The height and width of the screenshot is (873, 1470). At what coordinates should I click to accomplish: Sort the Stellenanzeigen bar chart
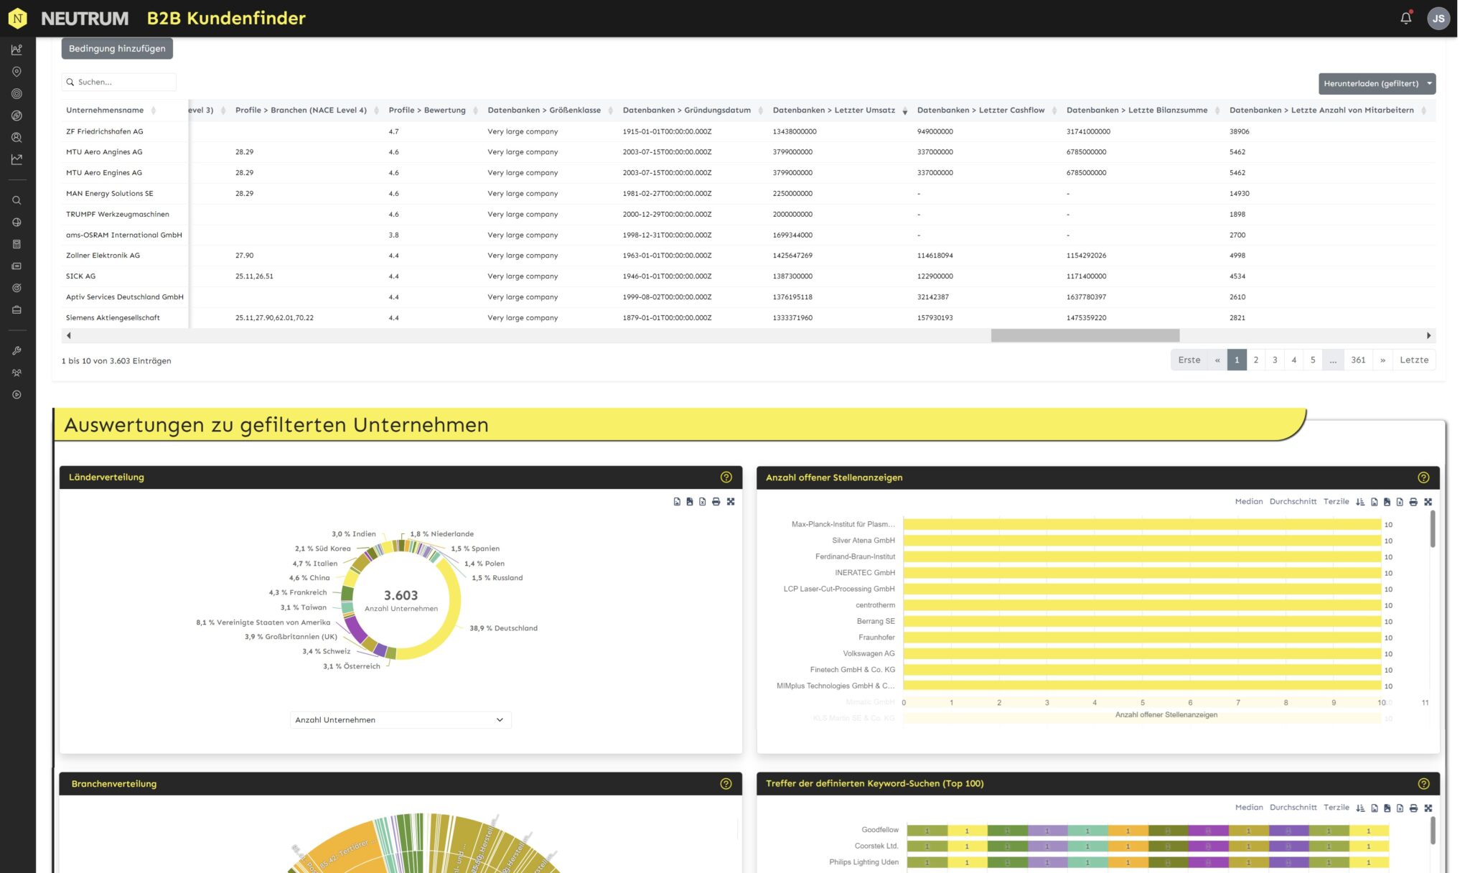[1360, 502]
